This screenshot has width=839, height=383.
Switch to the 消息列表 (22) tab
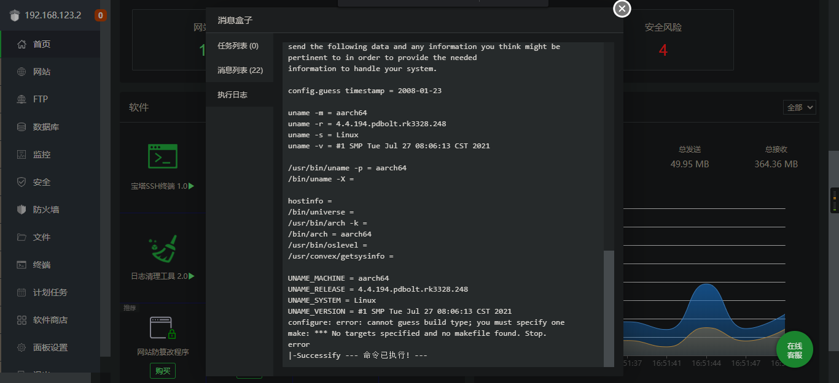tap(239, 70)
